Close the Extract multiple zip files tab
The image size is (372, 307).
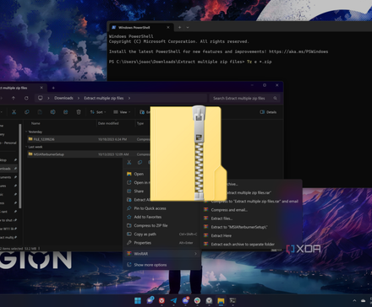click(41, 88)
